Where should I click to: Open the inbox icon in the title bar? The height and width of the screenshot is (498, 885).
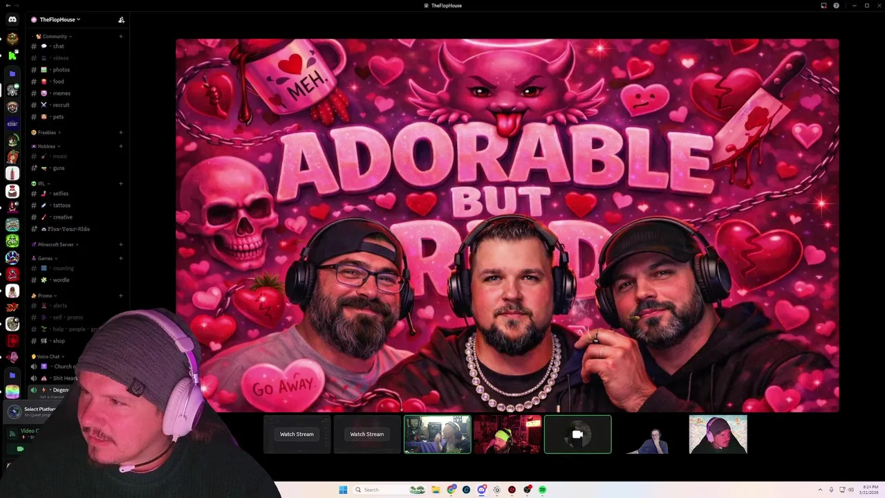tap(823, 6)
